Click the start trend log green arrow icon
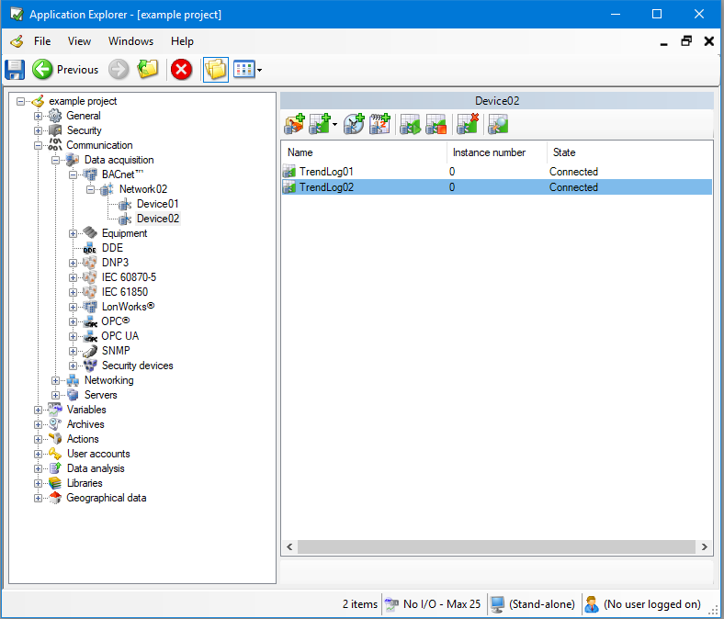The height and width of the screenshot is (619, 724). [x=410, y=125]
